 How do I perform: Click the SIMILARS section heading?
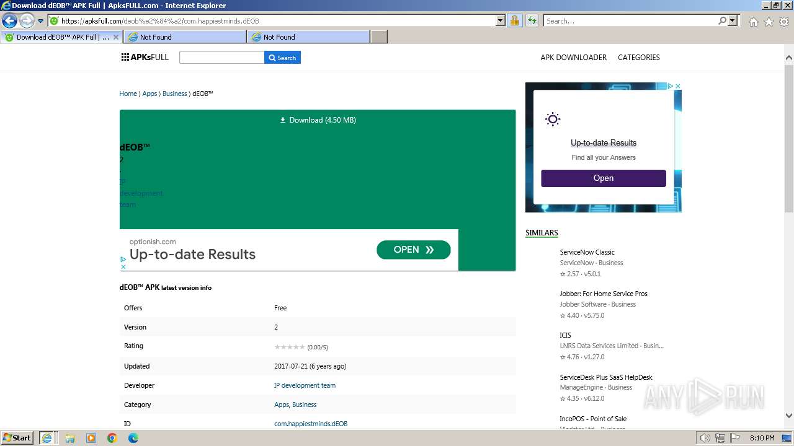pyautogui.click(x=542, y=233)
